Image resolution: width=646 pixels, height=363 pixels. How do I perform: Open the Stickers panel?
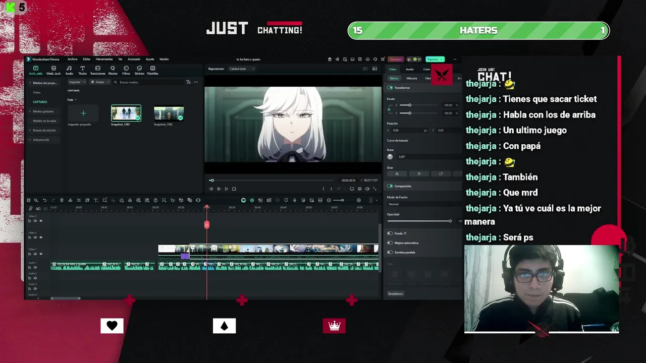(139, 70)
